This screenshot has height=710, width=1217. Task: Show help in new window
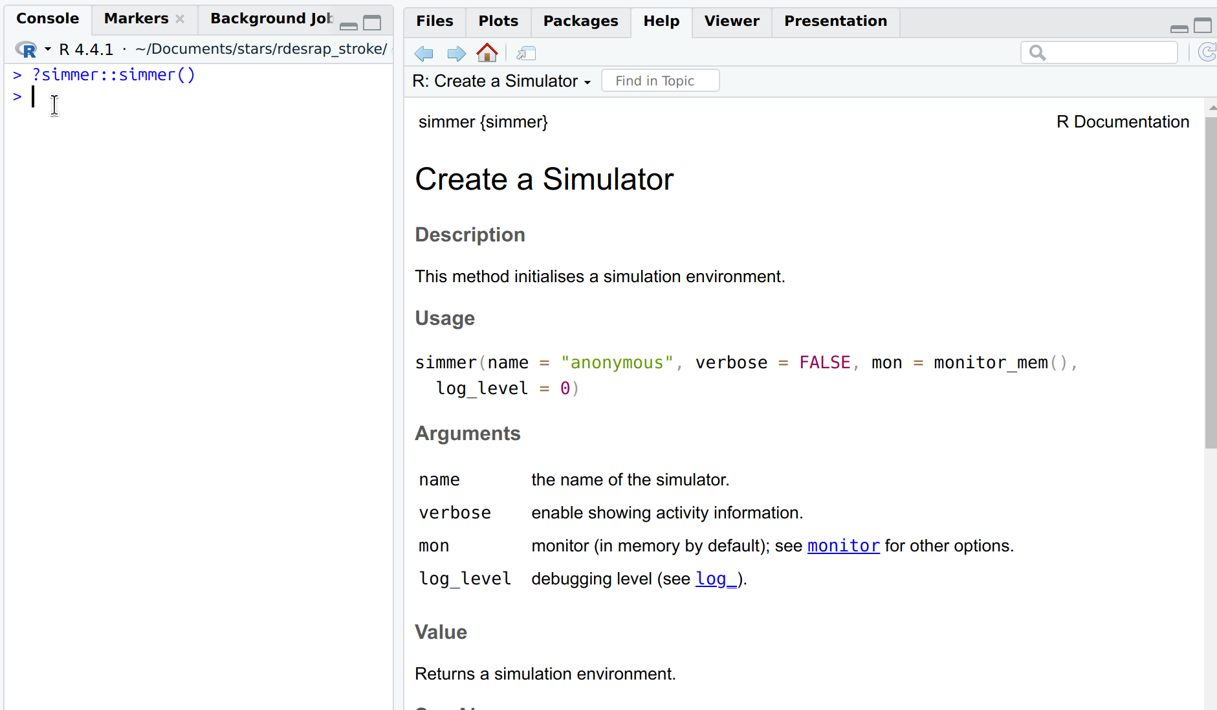click(526, 53)
